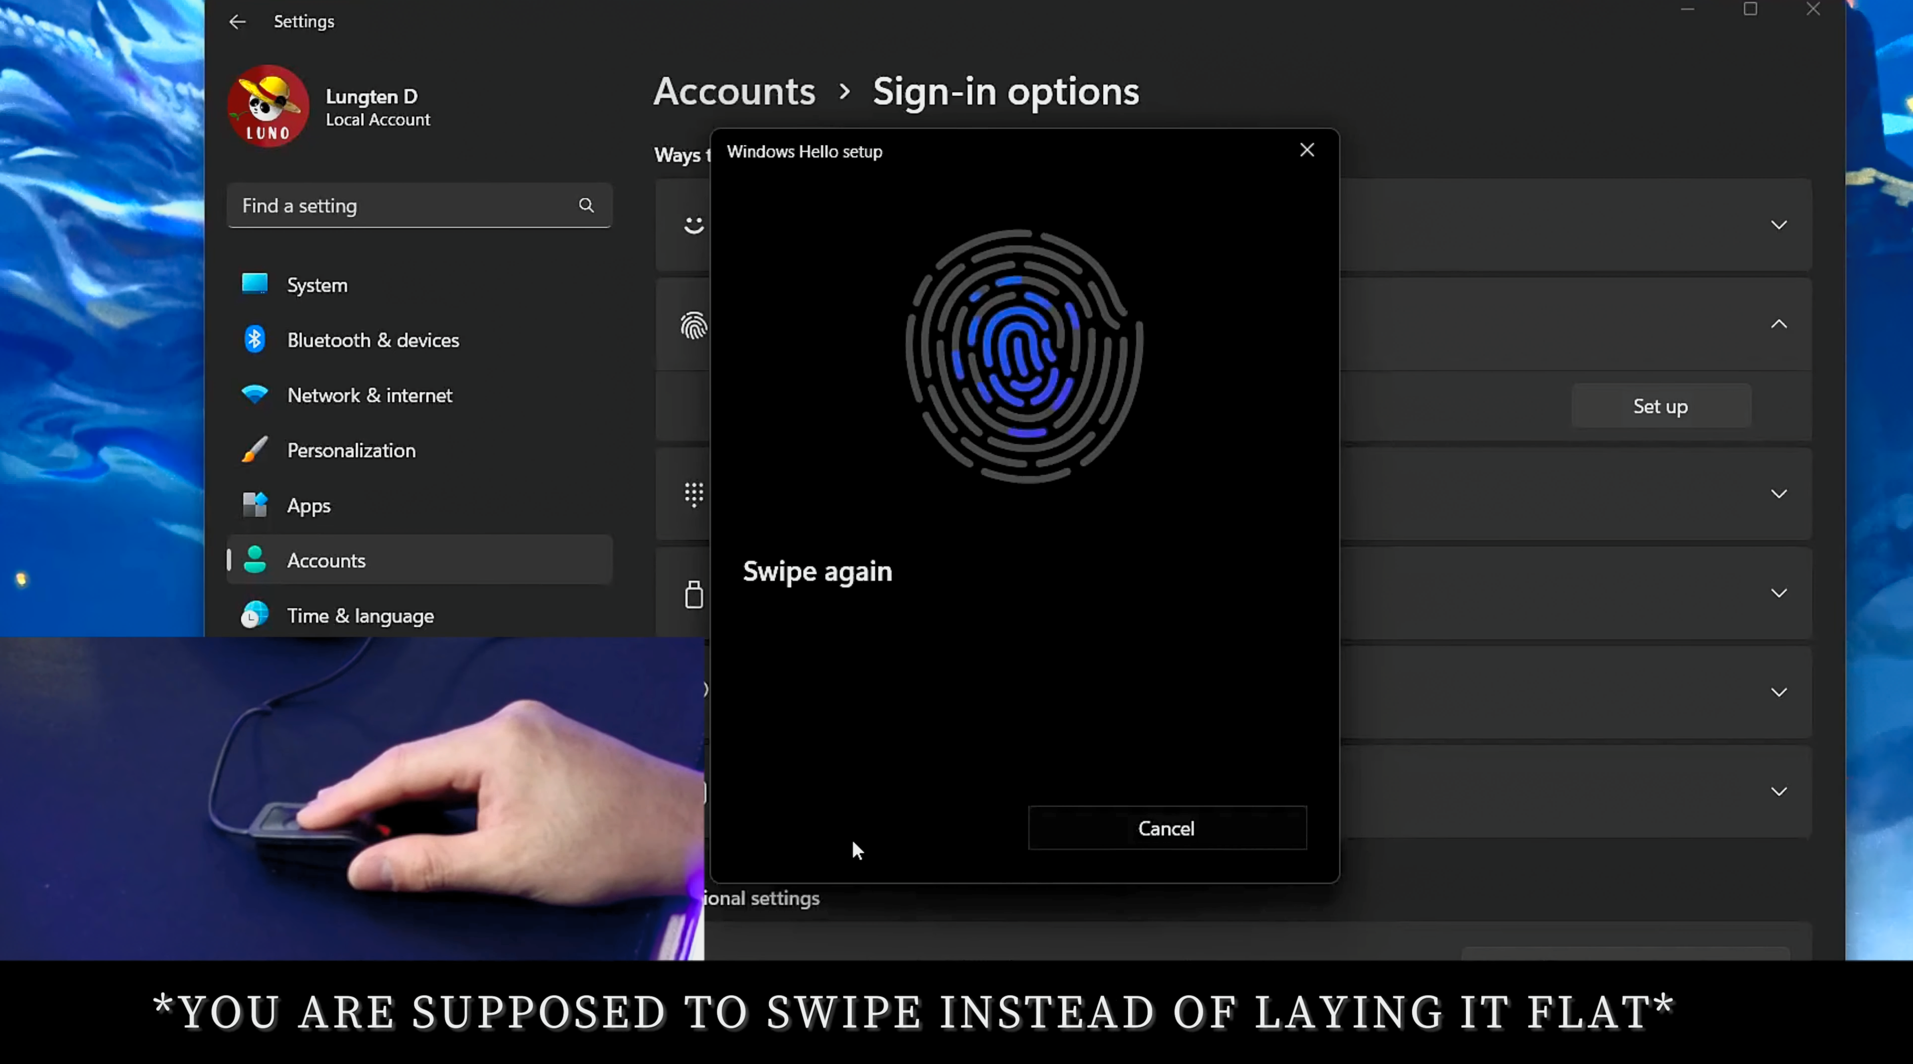The image size is (1913, 1064).
Task: Click the Time & language globe icon
Action: (255, 615)
